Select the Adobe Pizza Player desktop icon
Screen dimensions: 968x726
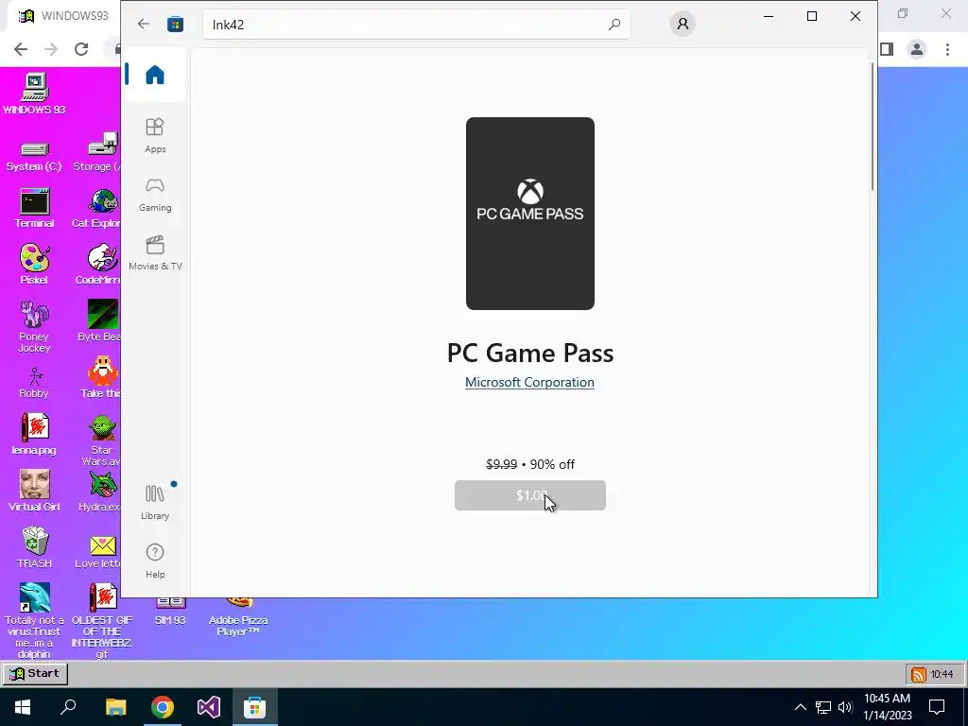pos(238,617)
